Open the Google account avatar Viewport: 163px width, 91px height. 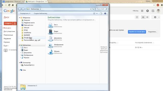point(158,11)
